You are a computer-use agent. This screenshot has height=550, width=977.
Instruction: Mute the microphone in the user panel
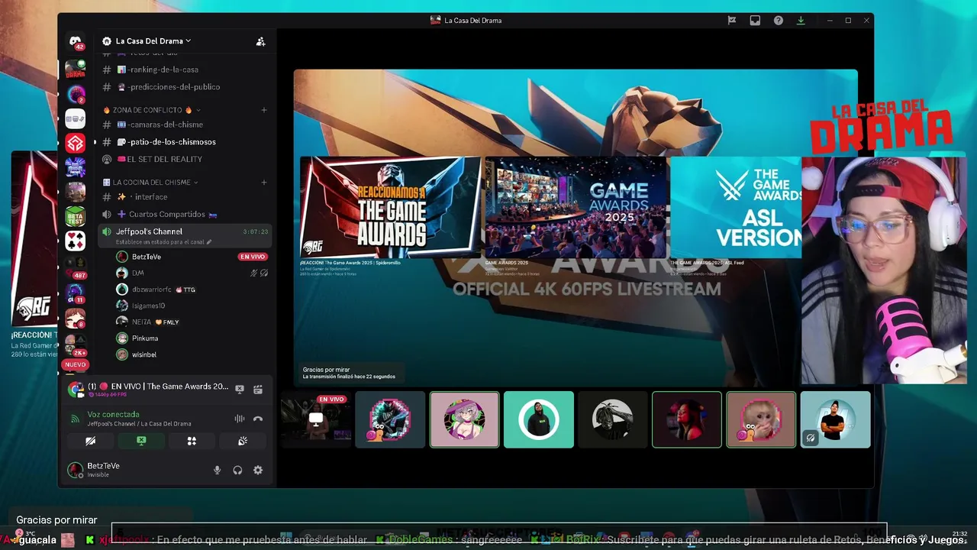click(218, 470)
